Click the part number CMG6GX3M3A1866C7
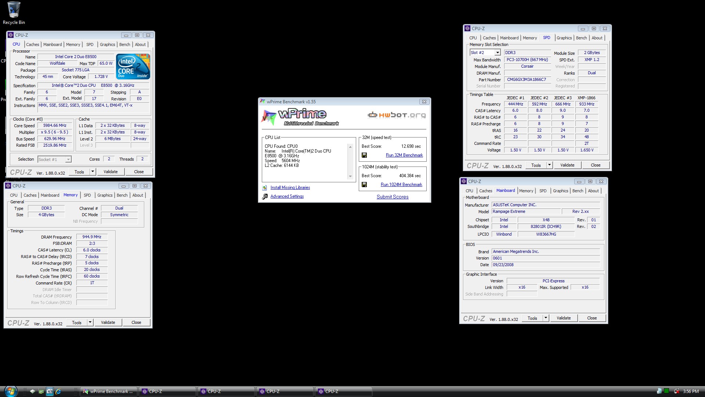 pos(527,80)
